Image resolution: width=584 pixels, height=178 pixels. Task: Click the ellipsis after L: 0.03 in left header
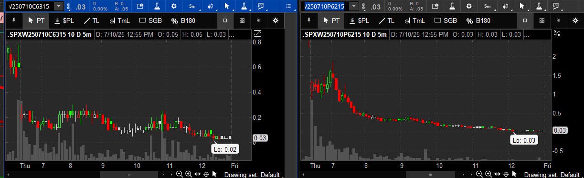point(232,34)
